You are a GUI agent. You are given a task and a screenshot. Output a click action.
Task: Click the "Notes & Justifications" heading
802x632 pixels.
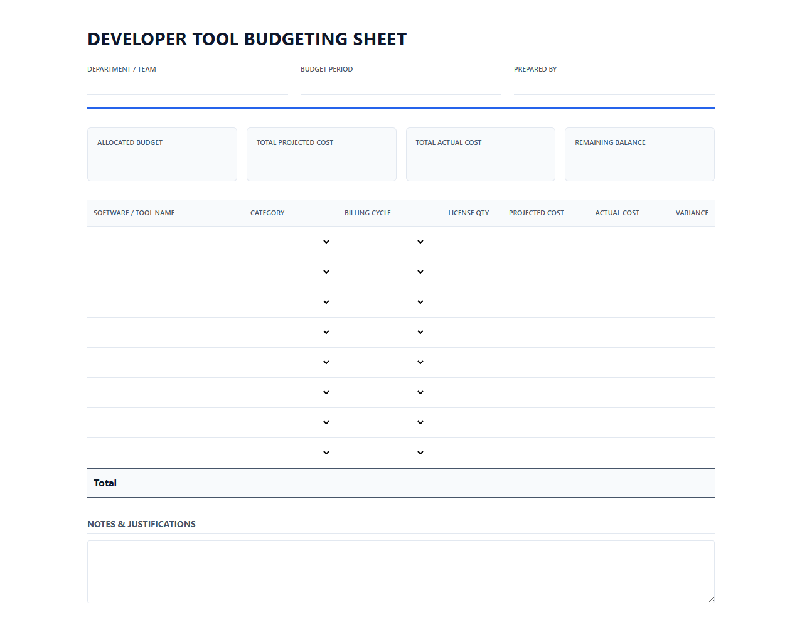tap(141, 524)
